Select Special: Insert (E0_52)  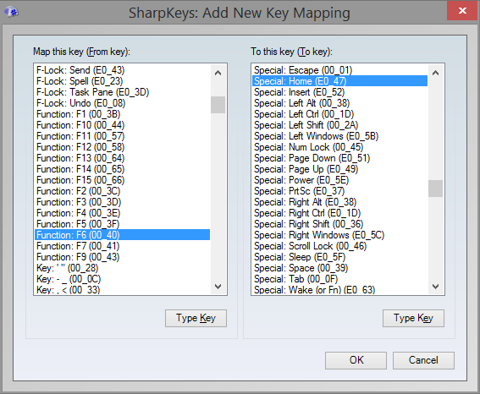pos(339,92)
